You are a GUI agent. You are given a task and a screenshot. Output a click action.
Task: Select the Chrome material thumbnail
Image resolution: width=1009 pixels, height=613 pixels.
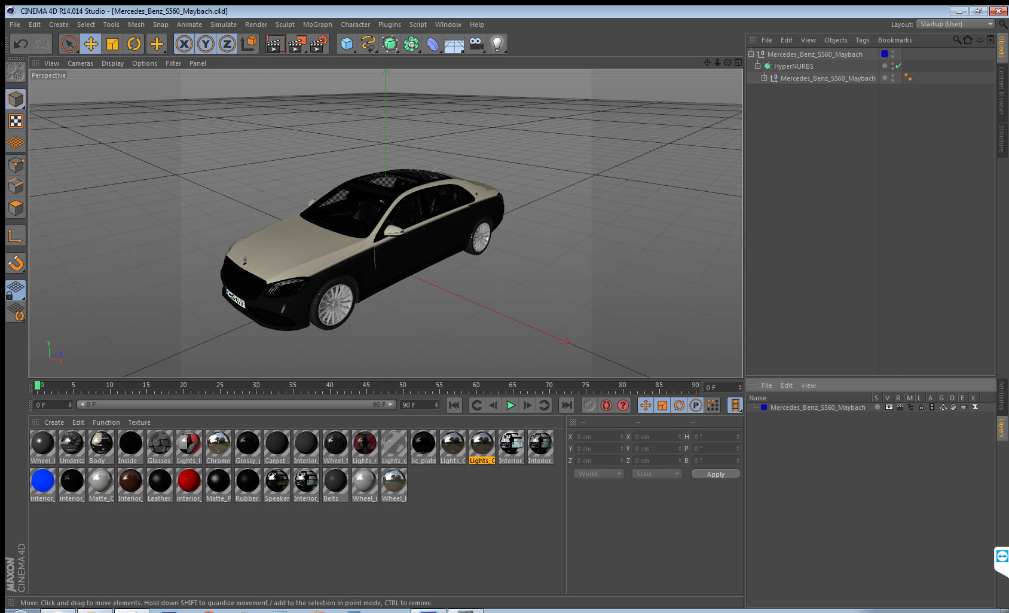[x=218, y=443]
